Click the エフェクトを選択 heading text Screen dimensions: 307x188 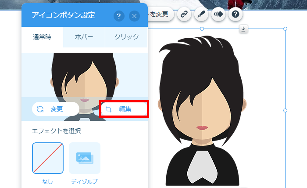click(57, 131)
